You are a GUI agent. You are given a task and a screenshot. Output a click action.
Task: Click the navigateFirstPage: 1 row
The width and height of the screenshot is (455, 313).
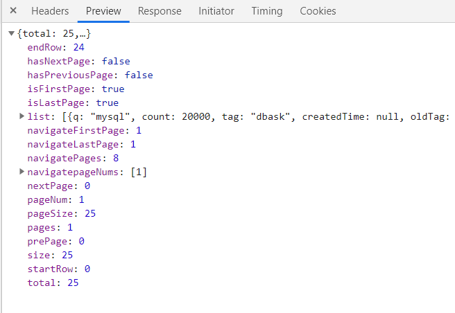point(84,130)
